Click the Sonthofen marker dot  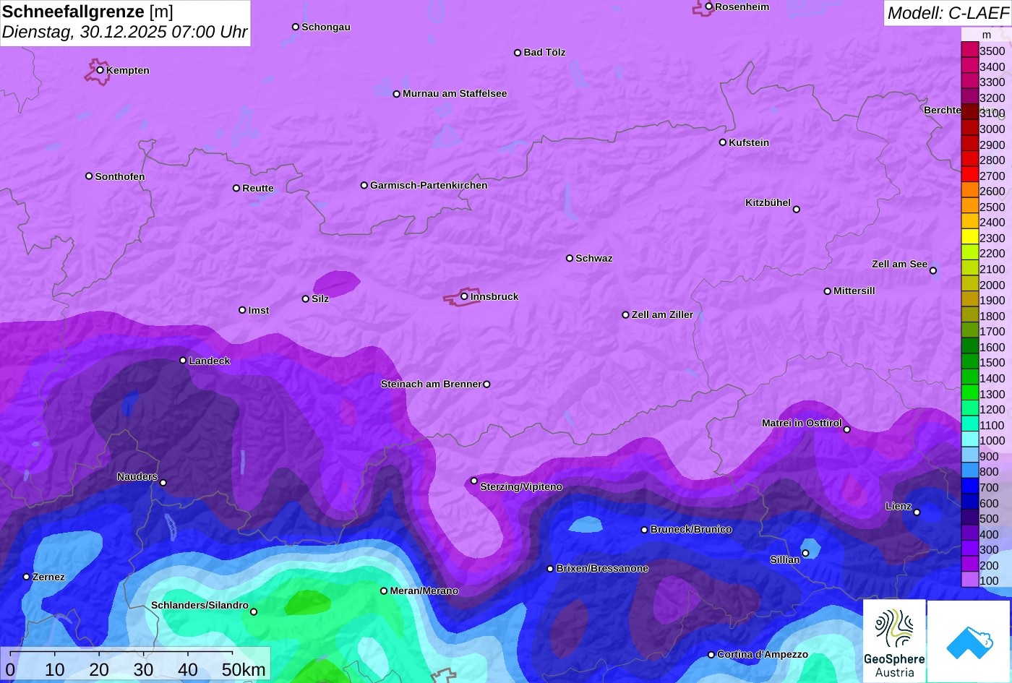tap(89, 176)
